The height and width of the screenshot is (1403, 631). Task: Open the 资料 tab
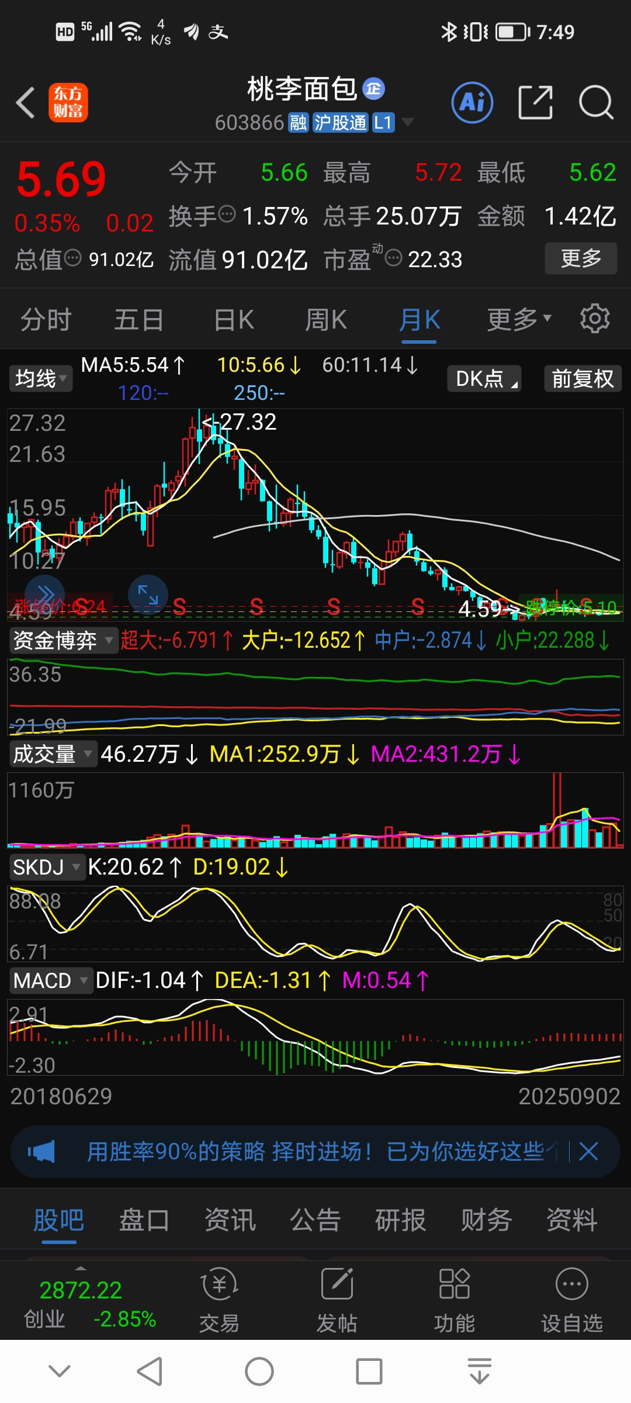coord(572,1221)
